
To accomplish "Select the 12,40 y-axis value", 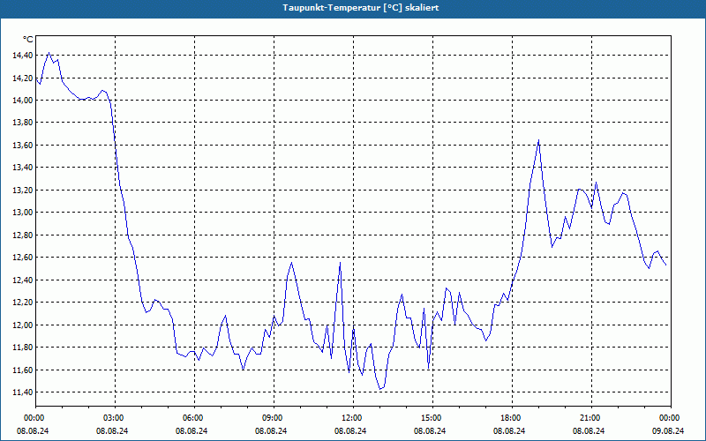I will 23,280.
